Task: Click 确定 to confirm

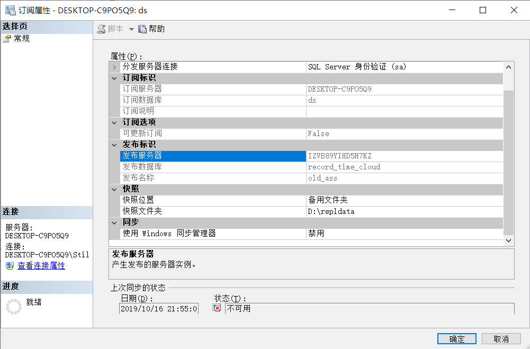Action: coord(456,339)
